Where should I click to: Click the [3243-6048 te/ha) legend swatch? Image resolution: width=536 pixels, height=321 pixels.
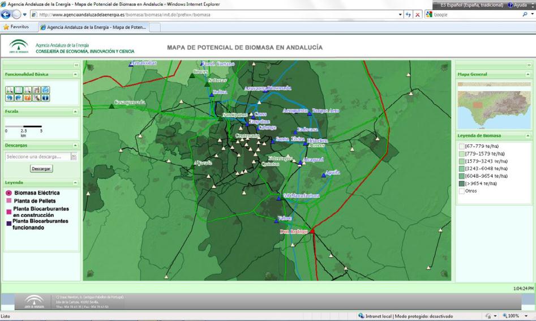pos(461,169)
